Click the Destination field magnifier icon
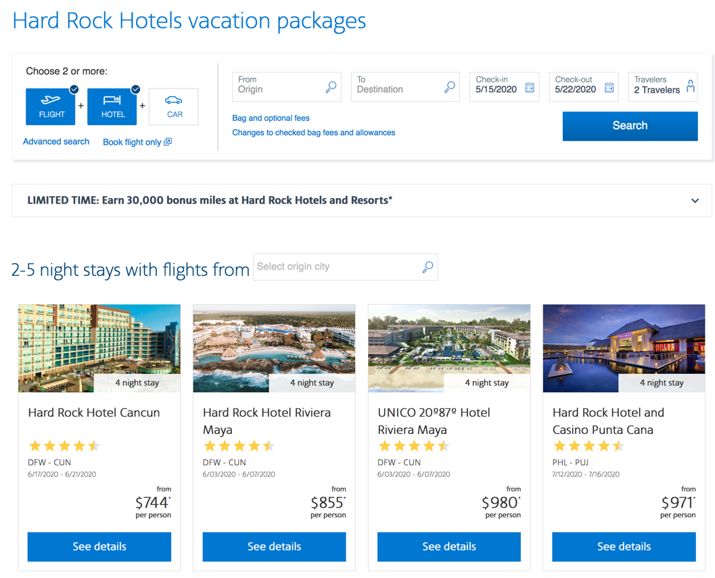This screenshot has width=715, height=578. point(449,87)
